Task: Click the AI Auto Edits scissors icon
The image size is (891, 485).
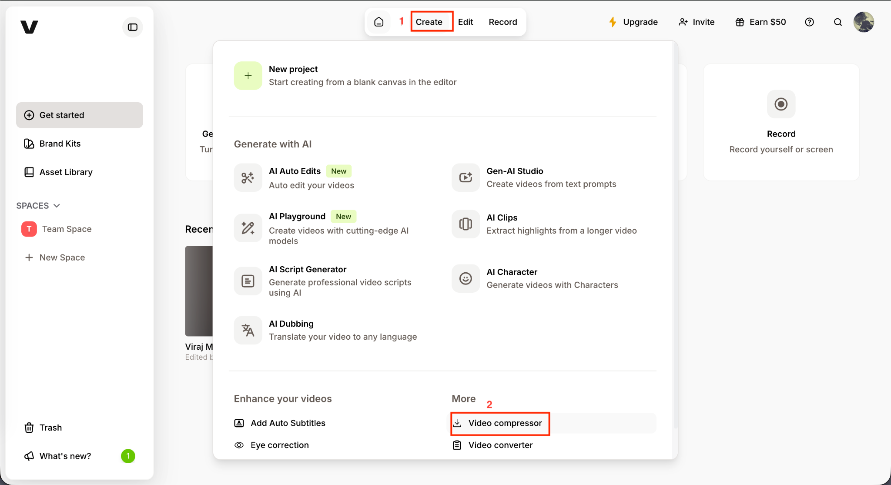Action: (248, 177)
